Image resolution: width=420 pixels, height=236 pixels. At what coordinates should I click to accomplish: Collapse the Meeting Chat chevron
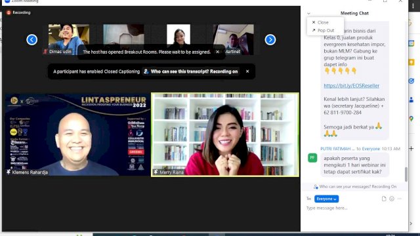pyautogui.click(x=308, y=13)
